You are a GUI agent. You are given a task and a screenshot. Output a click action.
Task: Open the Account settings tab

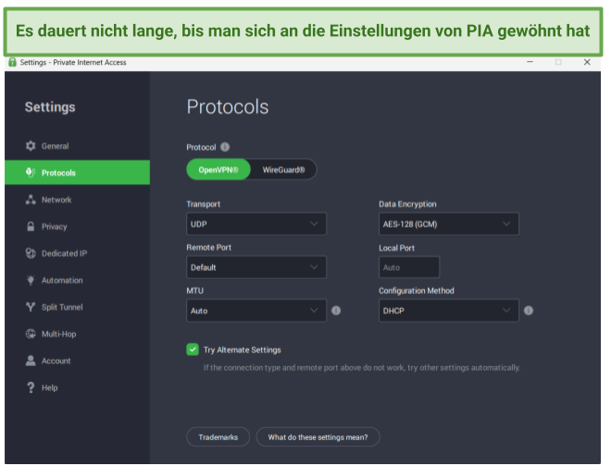[56, 361]
